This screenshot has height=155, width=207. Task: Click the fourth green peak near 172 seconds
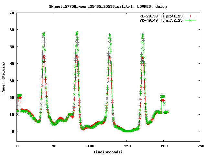tap(143, 34)
